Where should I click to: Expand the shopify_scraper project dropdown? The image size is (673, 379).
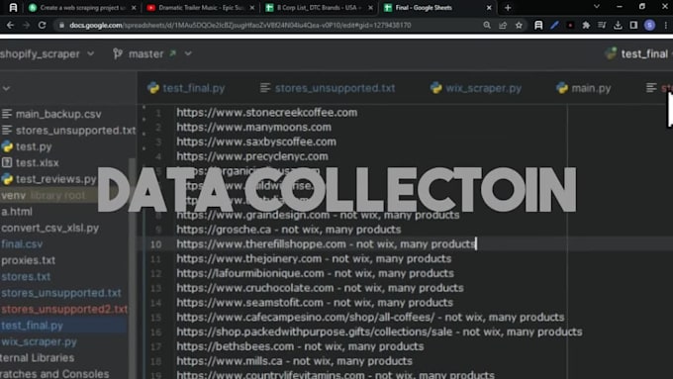coord(46,54)
